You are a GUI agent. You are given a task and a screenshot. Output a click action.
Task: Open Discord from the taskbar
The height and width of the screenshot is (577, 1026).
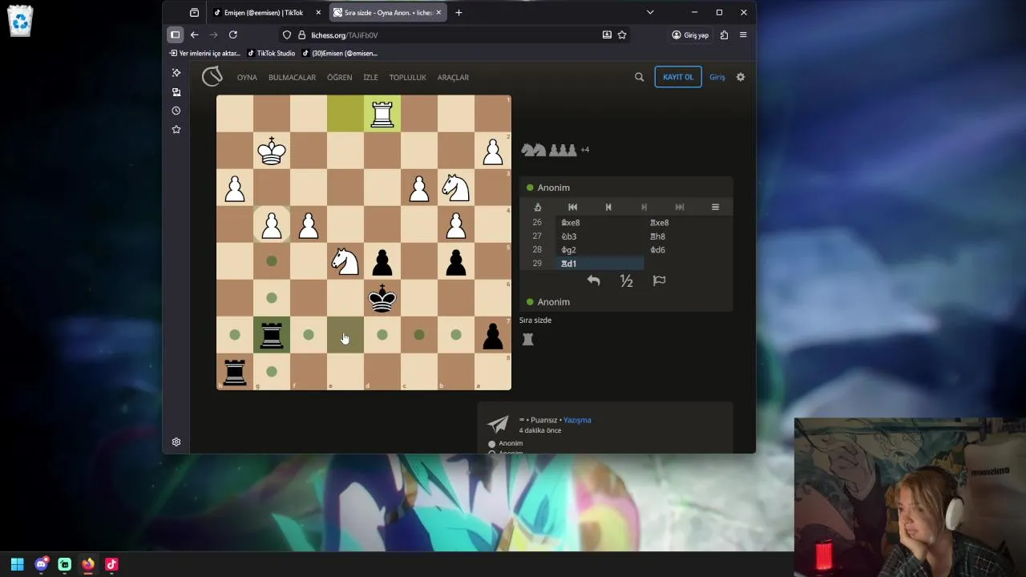[41, 564]
